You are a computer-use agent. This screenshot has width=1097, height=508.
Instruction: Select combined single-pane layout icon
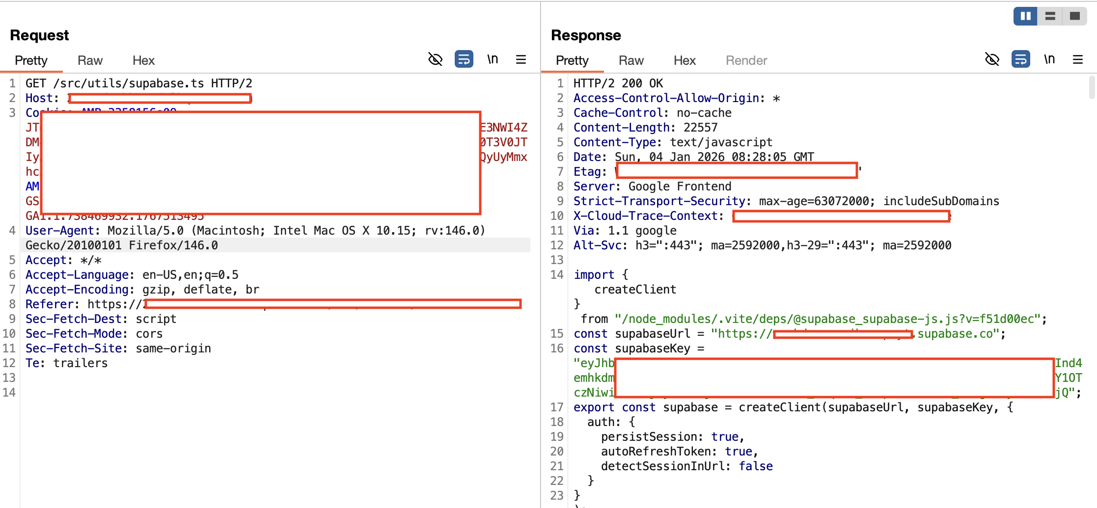click(1075, 16)
